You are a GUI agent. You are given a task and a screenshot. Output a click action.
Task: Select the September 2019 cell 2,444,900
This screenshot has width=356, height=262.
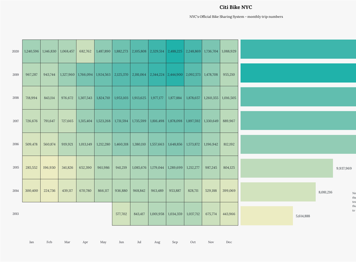click(x=175, y=74)
